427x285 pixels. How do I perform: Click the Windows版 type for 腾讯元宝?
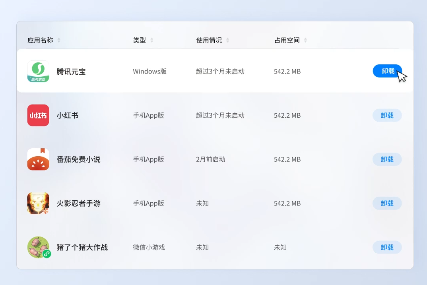149,72
